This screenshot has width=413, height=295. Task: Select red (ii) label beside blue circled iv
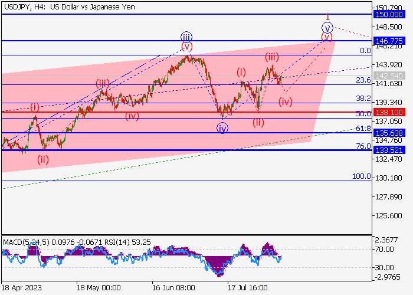tap(258, 123)
